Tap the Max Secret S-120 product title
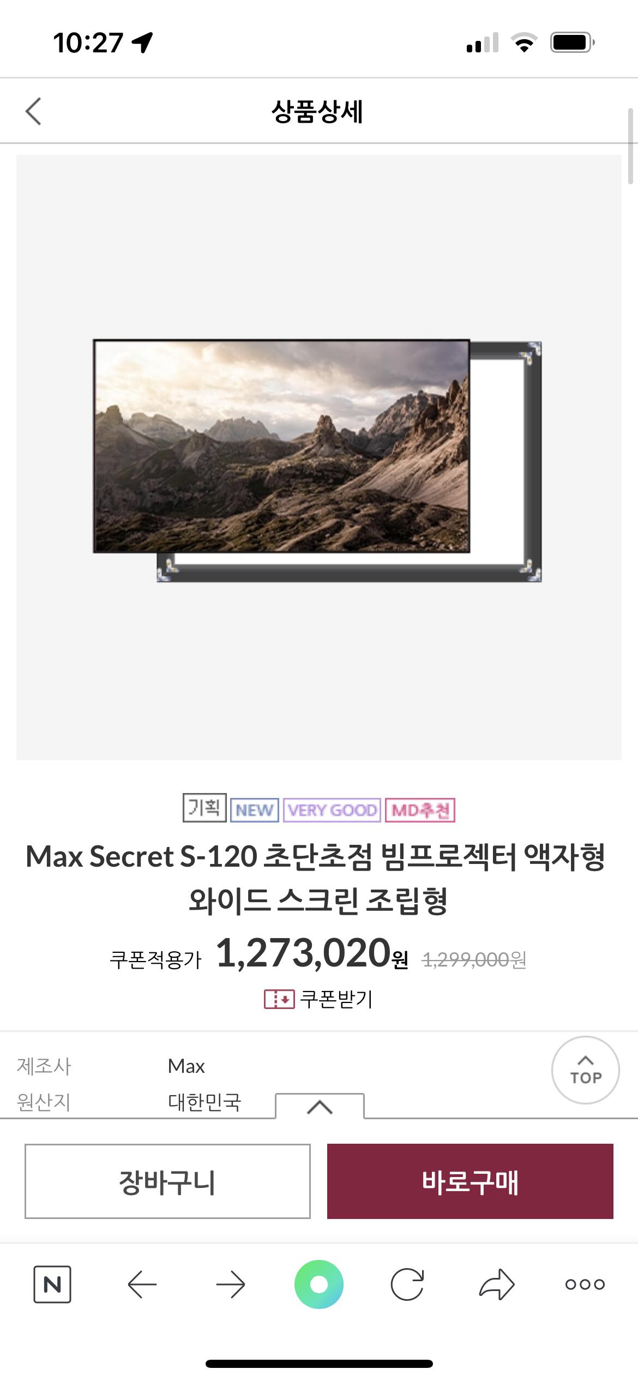The image size is (638, 1381). [x=316, y=878]
